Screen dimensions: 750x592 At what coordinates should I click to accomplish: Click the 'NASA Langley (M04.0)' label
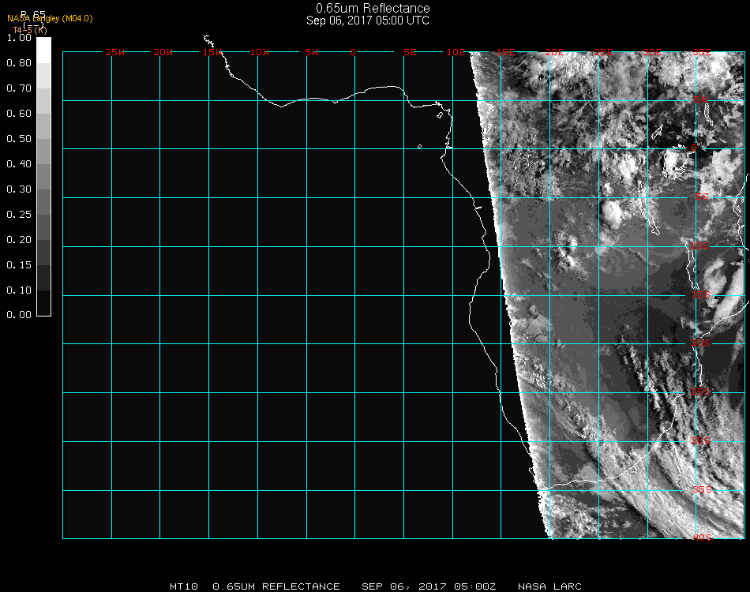click(50, 19)
